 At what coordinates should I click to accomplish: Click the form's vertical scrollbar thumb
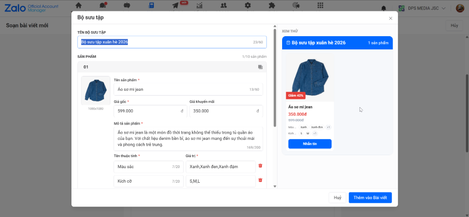click(275, 78)
